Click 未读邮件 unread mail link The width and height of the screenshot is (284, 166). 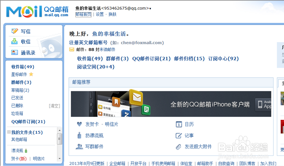pyautogui.click(x=107, y=50)
